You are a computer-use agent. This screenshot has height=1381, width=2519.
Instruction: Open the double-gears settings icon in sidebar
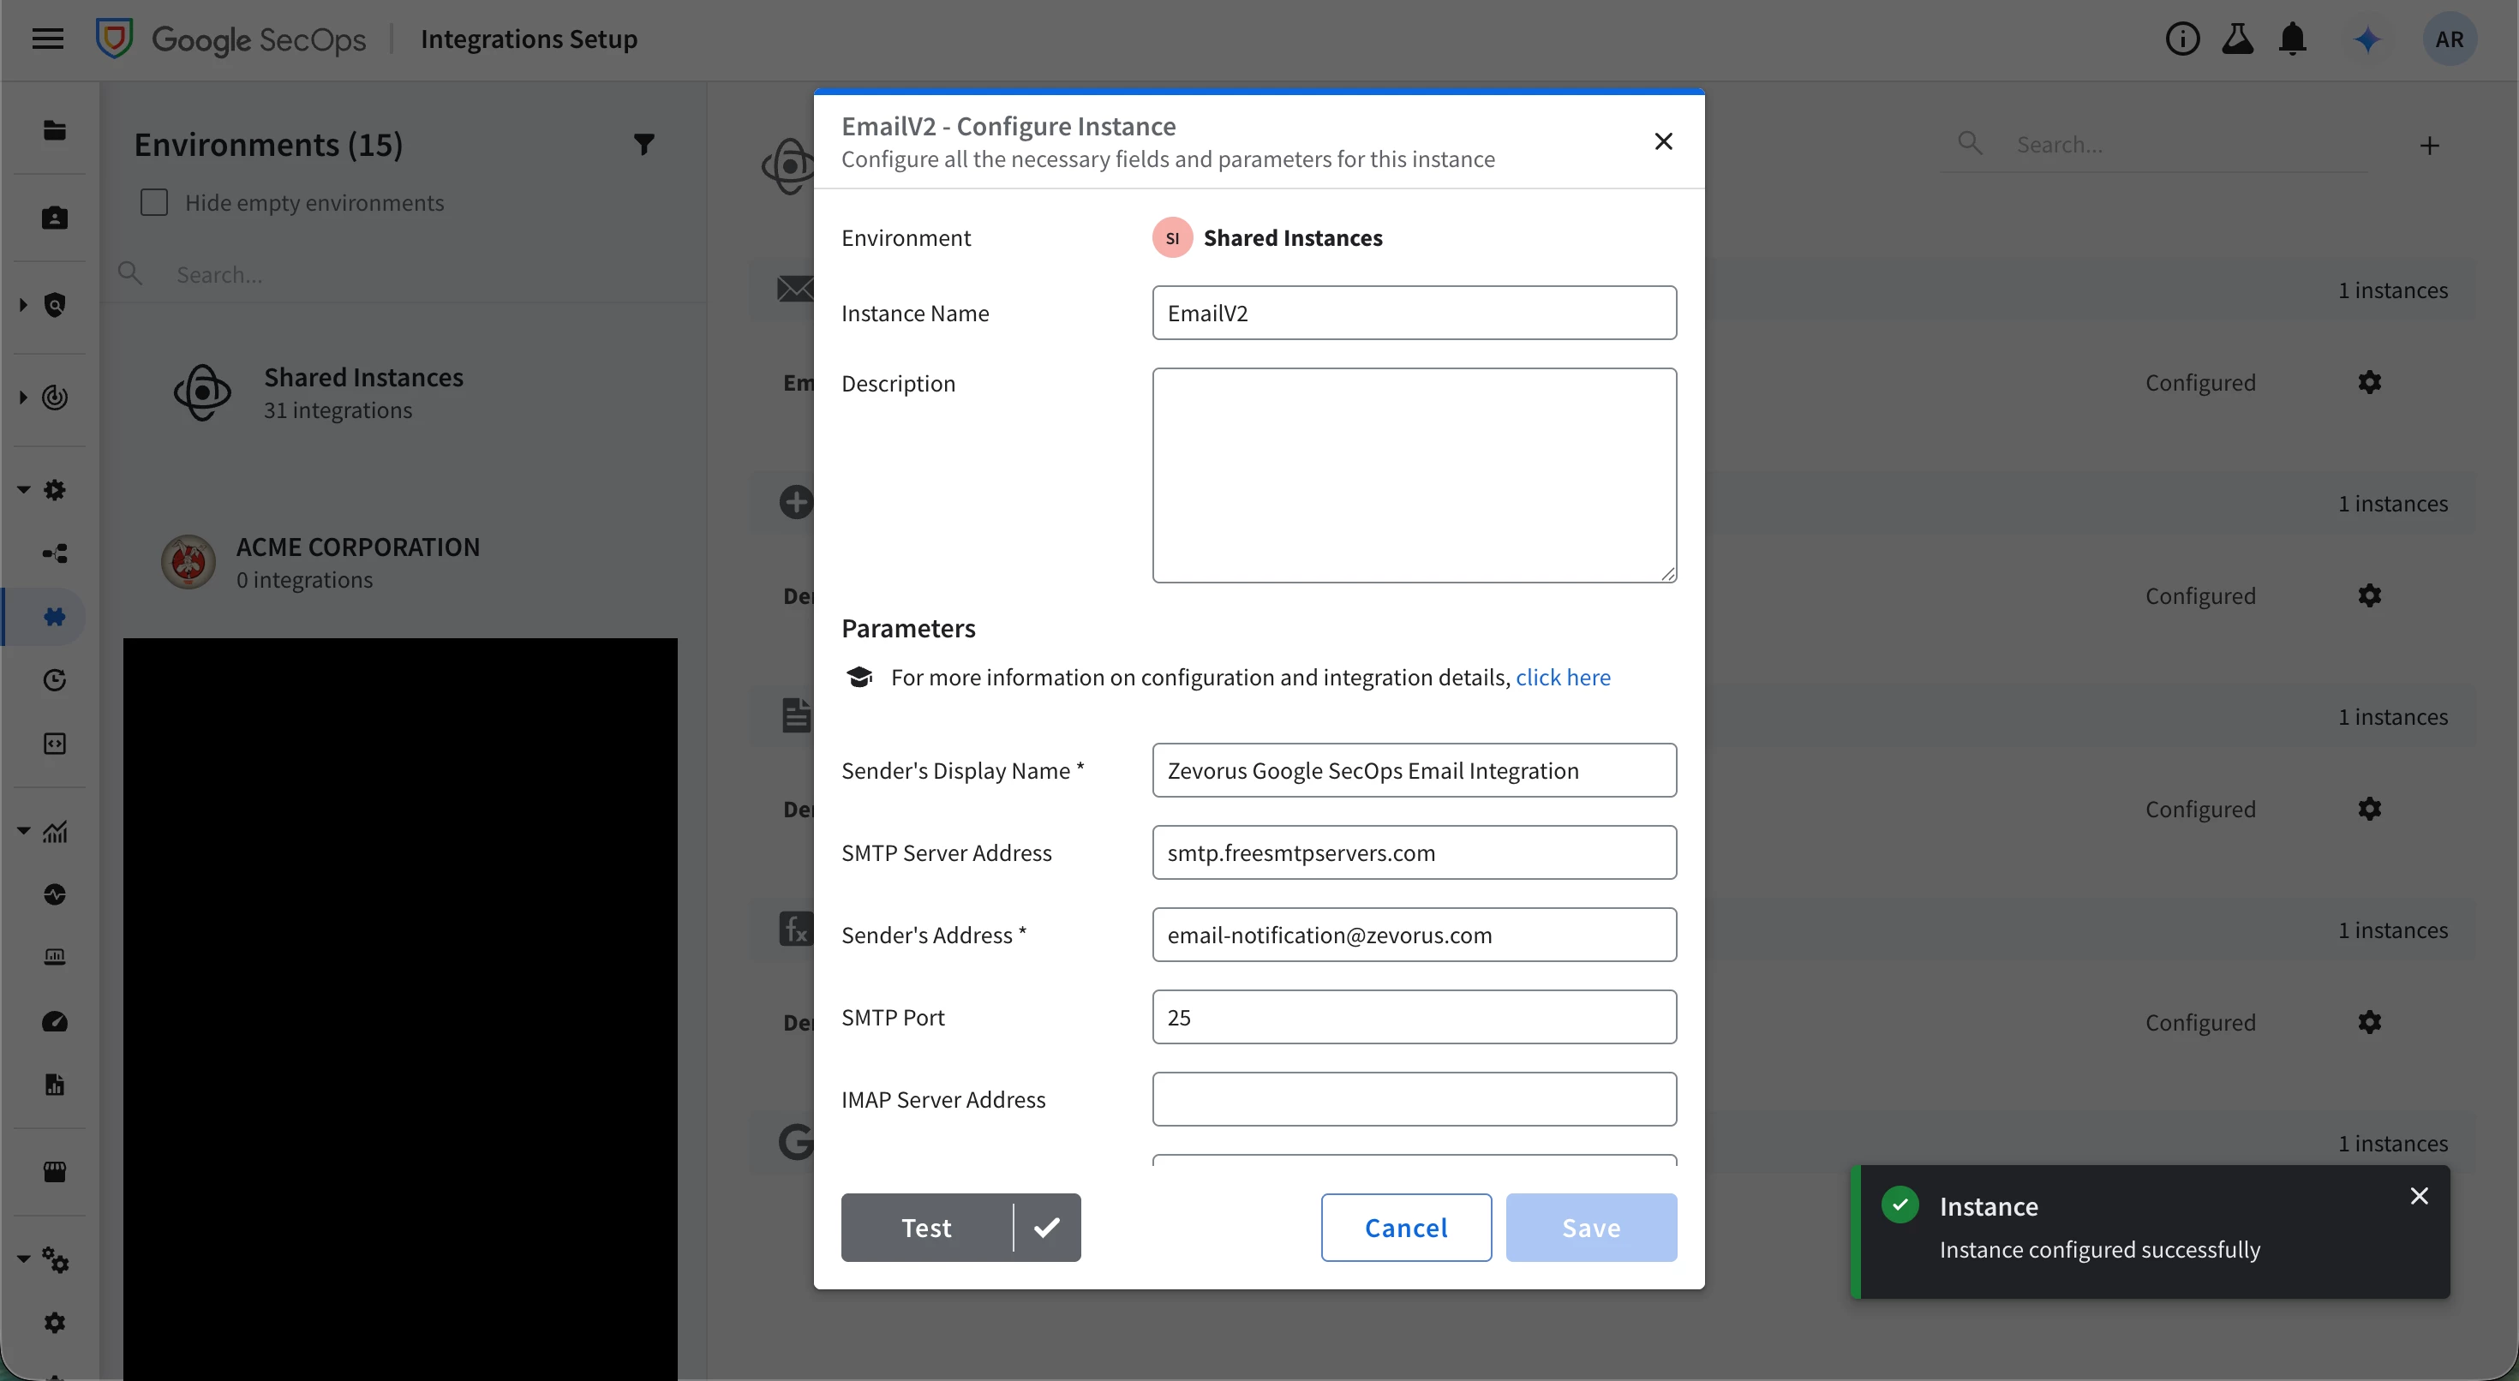click(55, 1259)
